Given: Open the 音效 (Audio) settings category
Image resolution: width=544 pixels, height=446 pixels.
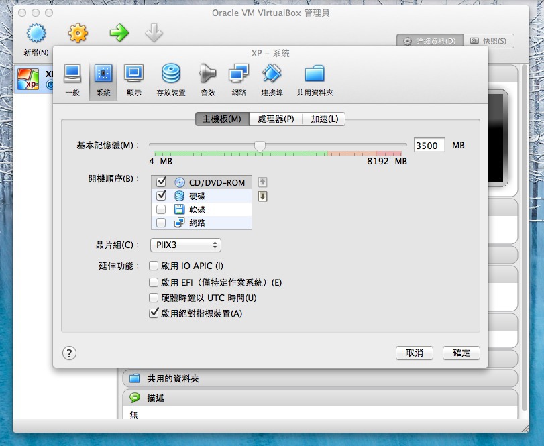Looking at the screenshot, I should click(x=208, y=80).
